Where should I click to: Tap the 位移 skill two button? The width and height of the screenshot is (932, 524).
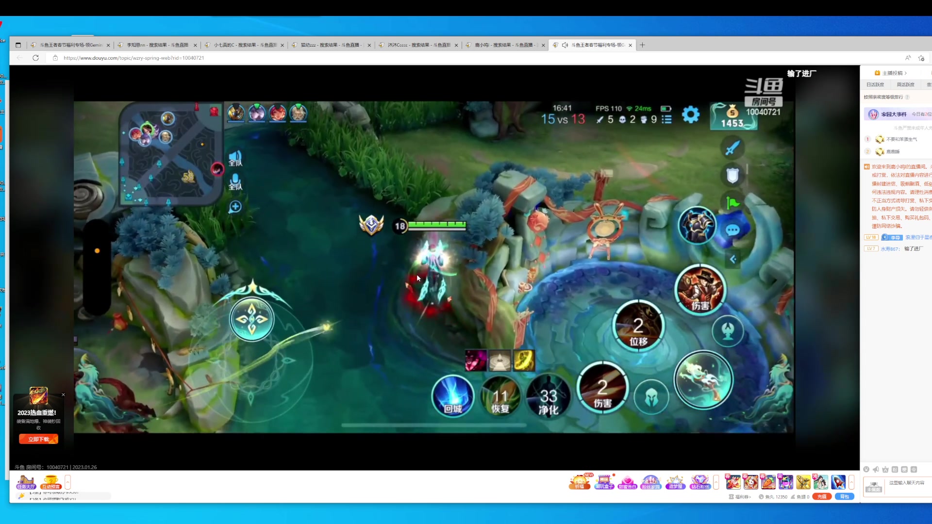point(638,326)
